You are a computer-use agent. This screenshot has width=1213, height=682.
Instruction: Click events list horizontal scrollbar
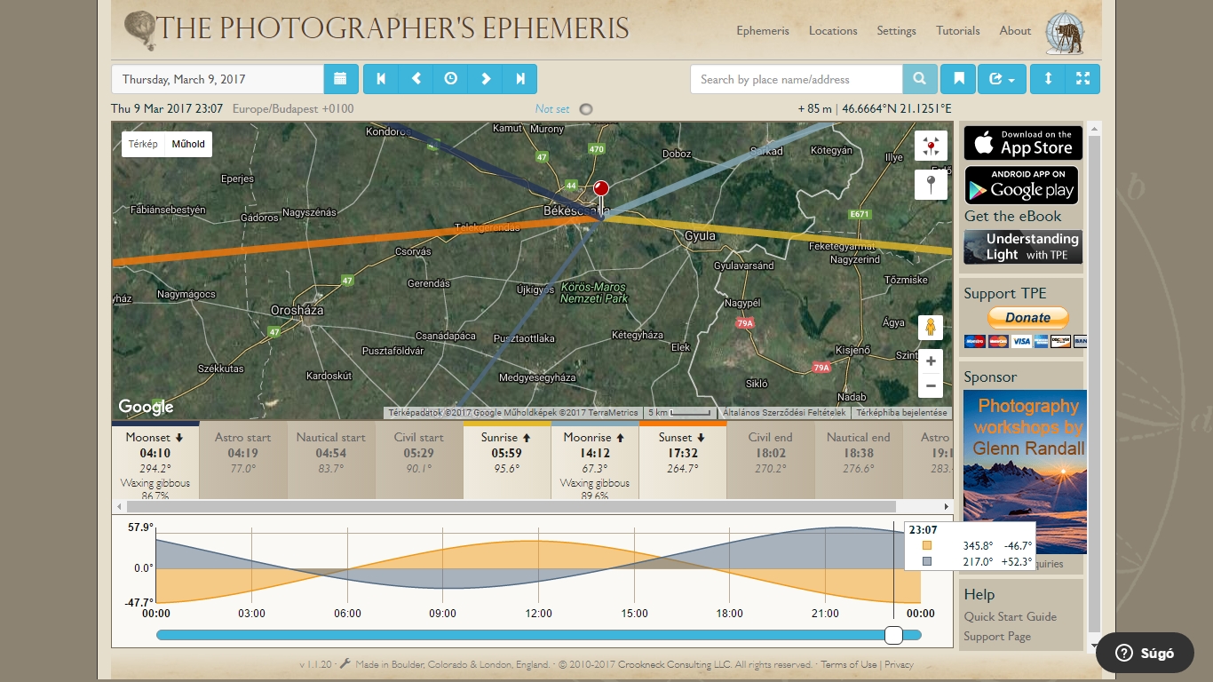point(511,506)
